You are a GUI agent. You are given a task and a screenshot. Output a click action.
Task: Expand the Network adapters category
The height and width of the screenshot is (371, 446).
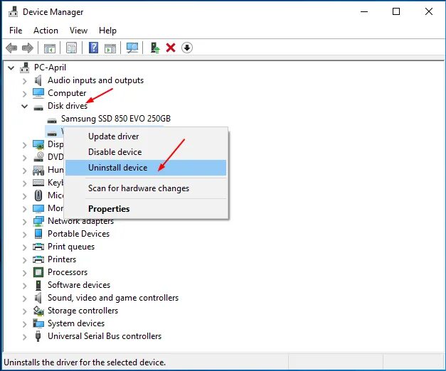[x=25, y=222]
